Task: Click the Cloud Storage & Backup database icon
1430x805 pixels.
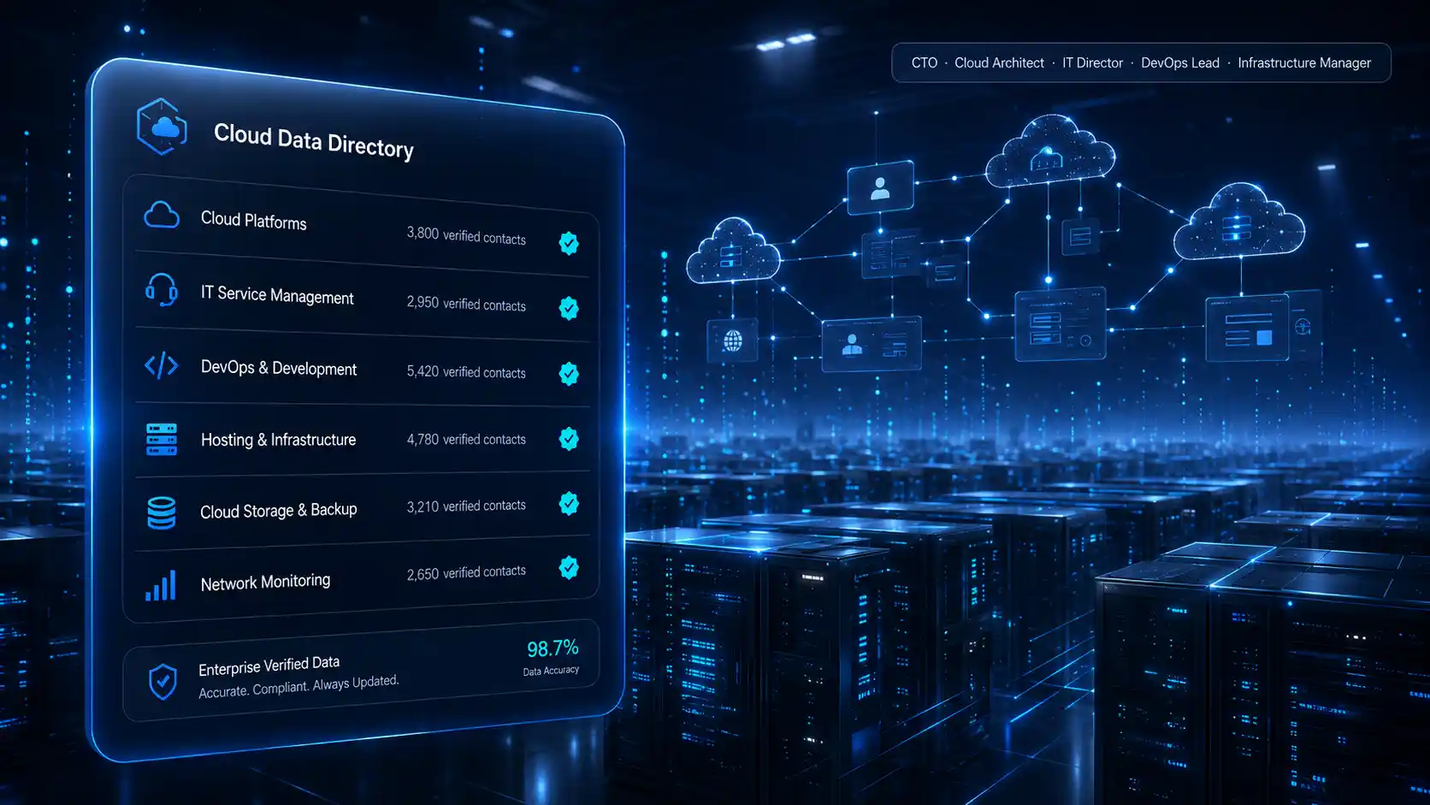Action: tap(162, 512)
